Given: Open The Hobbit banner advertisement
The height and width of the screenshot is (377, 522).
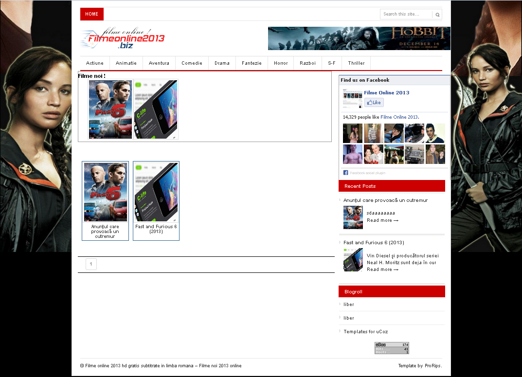Looking at the screenshot, I should coord(359,38).
